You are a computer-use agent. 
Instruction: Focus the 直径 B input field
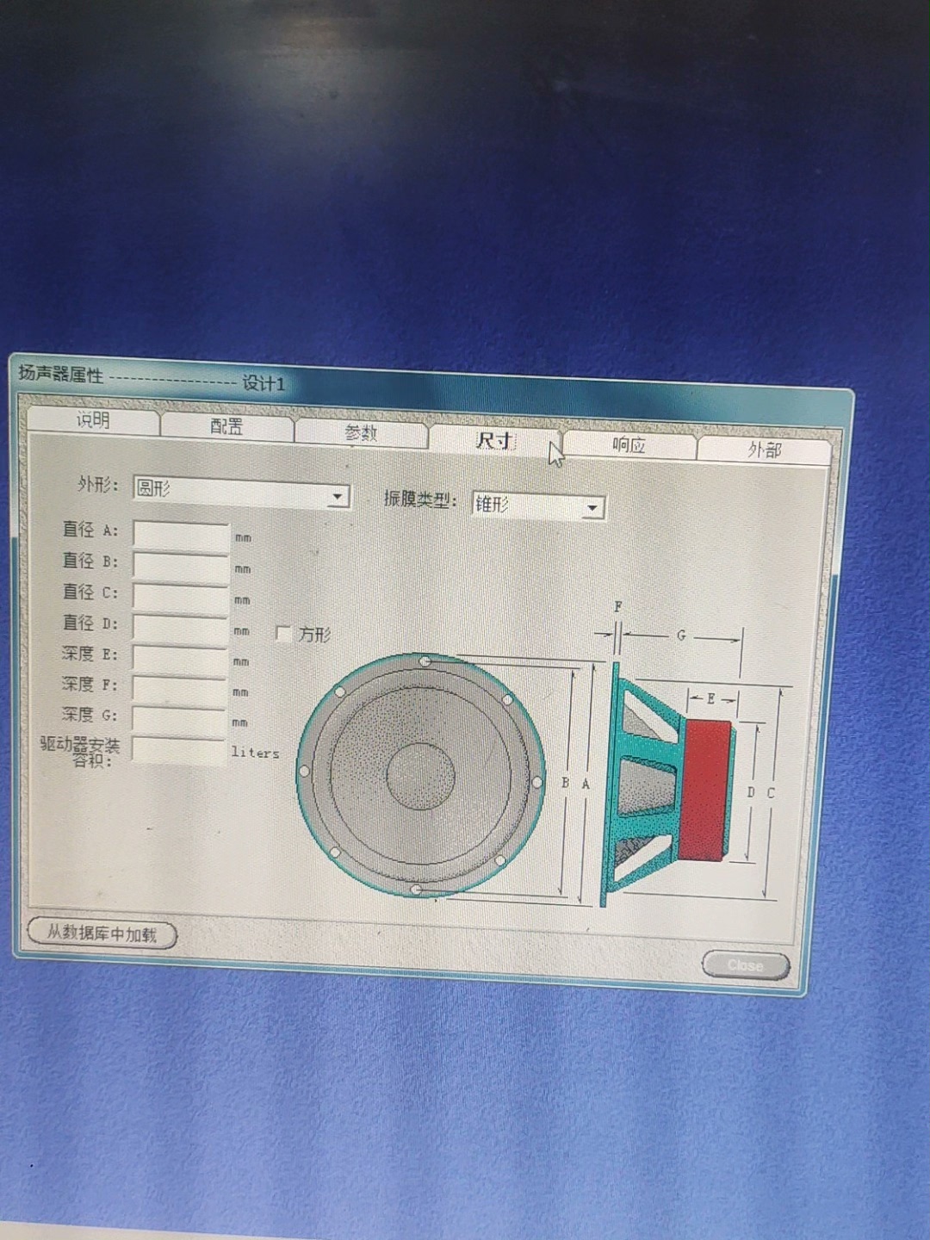pos(181,566)
